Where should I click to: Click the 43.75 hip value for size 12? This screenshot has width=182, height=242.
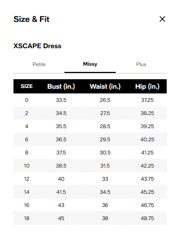tap(147, 179)
